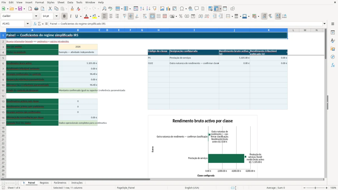This screenshot has height=190, width=338.
Task: Click the Sort dialog icon
Action: [x=136, y=9]
